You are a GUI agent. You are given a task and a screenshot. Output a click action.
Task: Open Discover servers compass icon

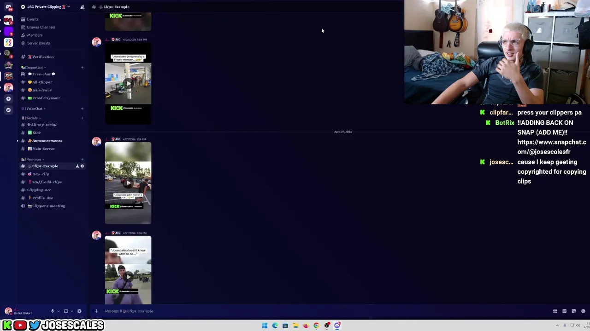point(8,110)
